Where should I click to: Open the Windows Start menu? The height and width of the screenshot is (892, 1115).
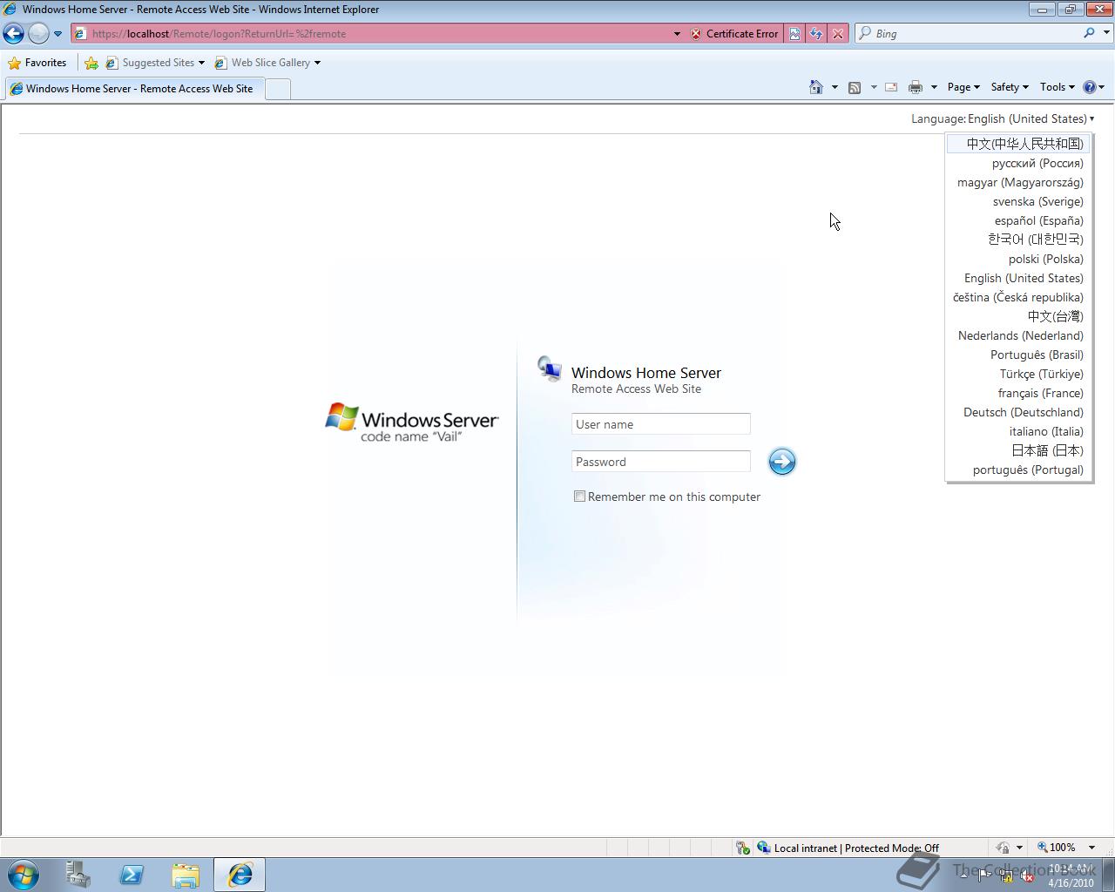(x=23, y=875)
